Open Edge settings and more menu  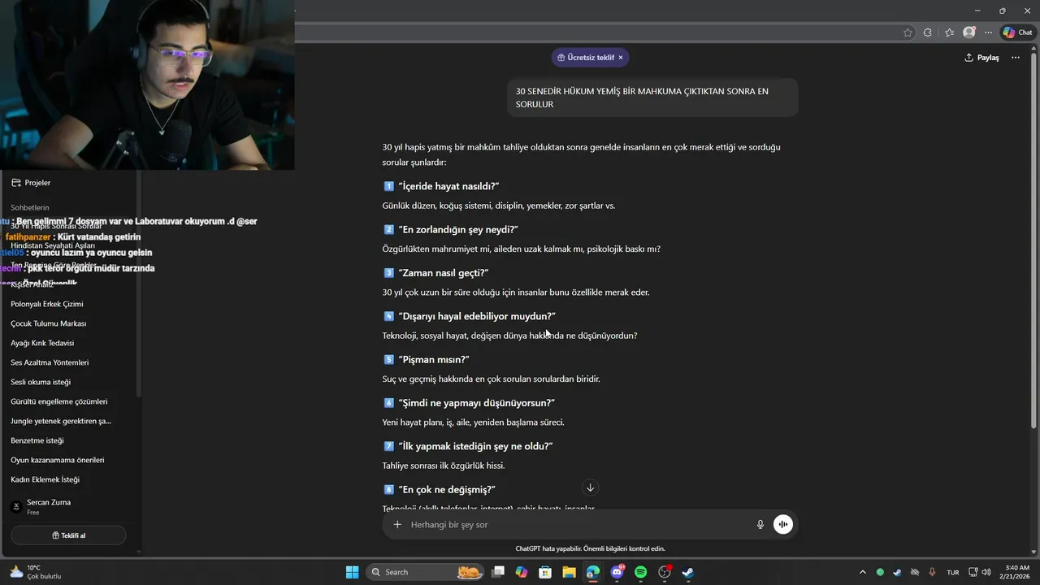pos(988,32)
